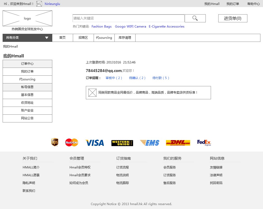The width and height of the screenshot is (263, 209).
Task: Focus the keyword search input field
Action: coord(128,18)
